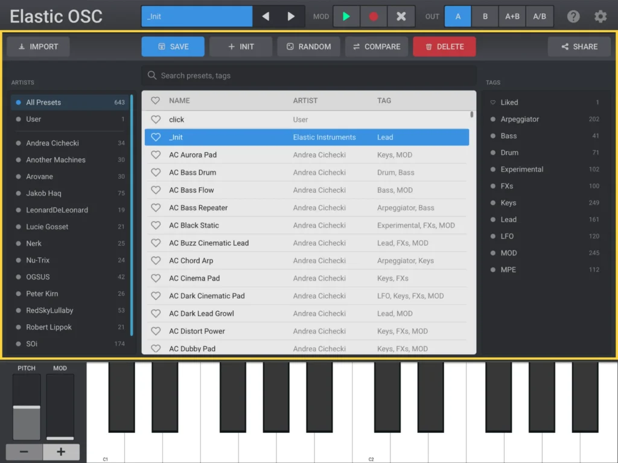Open settings gear icon

pos(600,16)
